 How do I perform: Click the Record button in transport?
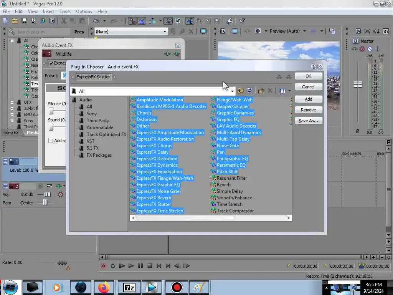(x=104, y=266)
